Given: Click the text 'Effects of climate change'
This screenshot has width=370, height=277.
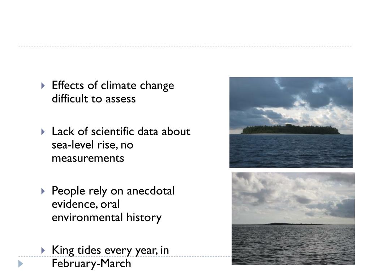Looking at the screenshot, I should [113, 85].
